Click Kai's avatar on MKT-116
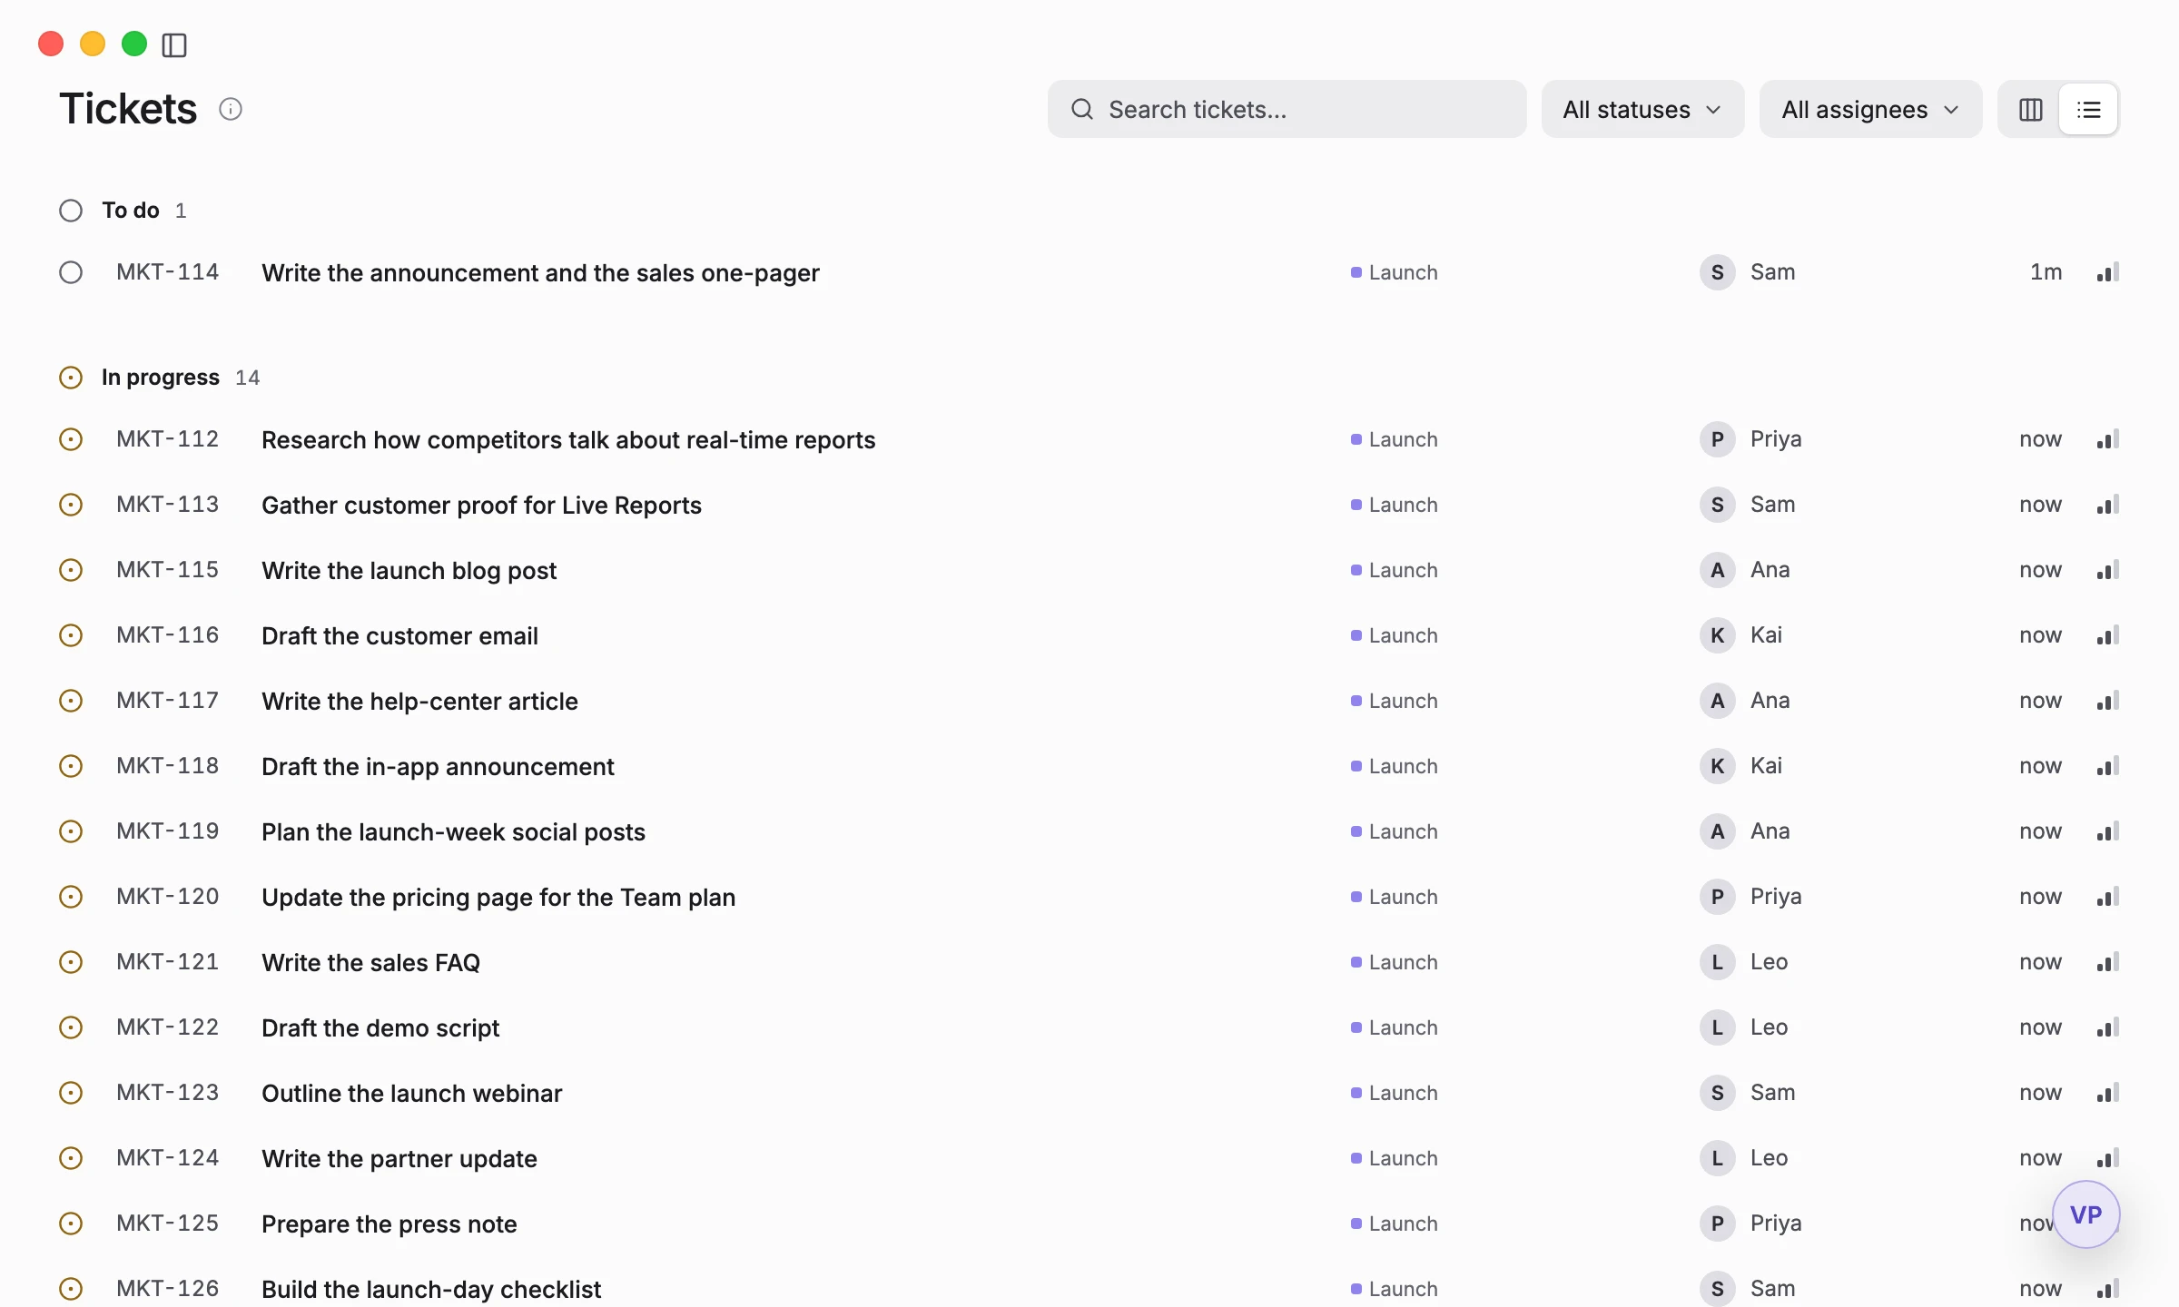The image size is (2179, 1307). (x=1717, y=635)
